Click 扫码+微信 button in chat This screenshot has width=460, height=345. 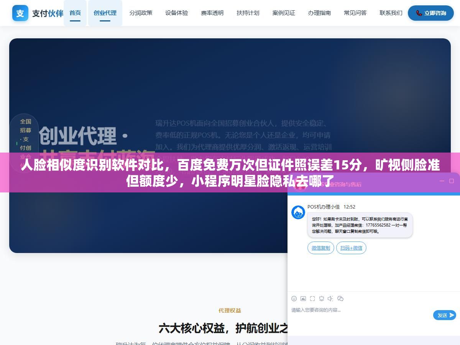352,248
